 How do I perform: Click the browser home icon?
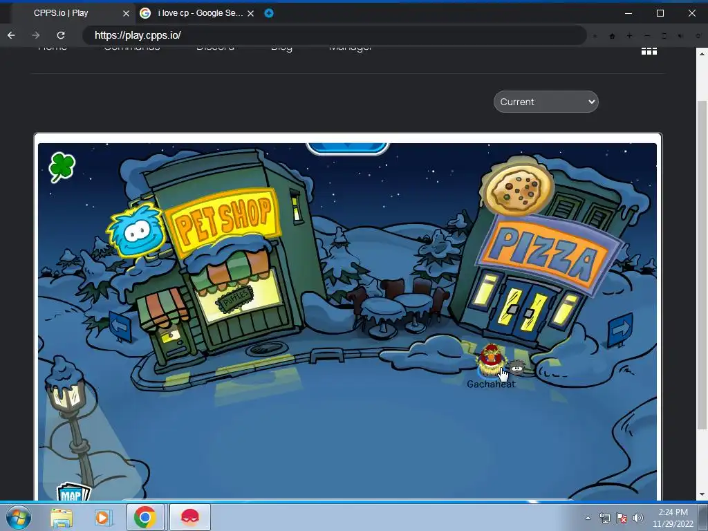(x=613, y=36)
